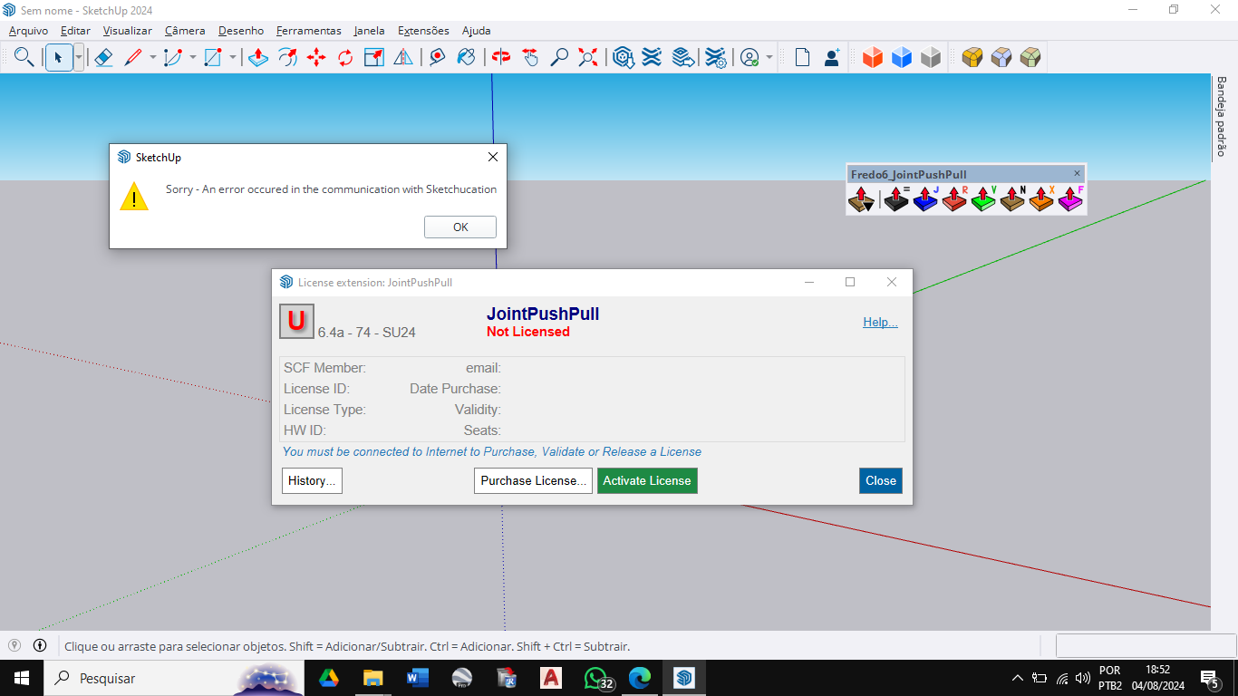Open the Bandeja padrão side tray tab
1238x696 pixels.
(1221, 116)
